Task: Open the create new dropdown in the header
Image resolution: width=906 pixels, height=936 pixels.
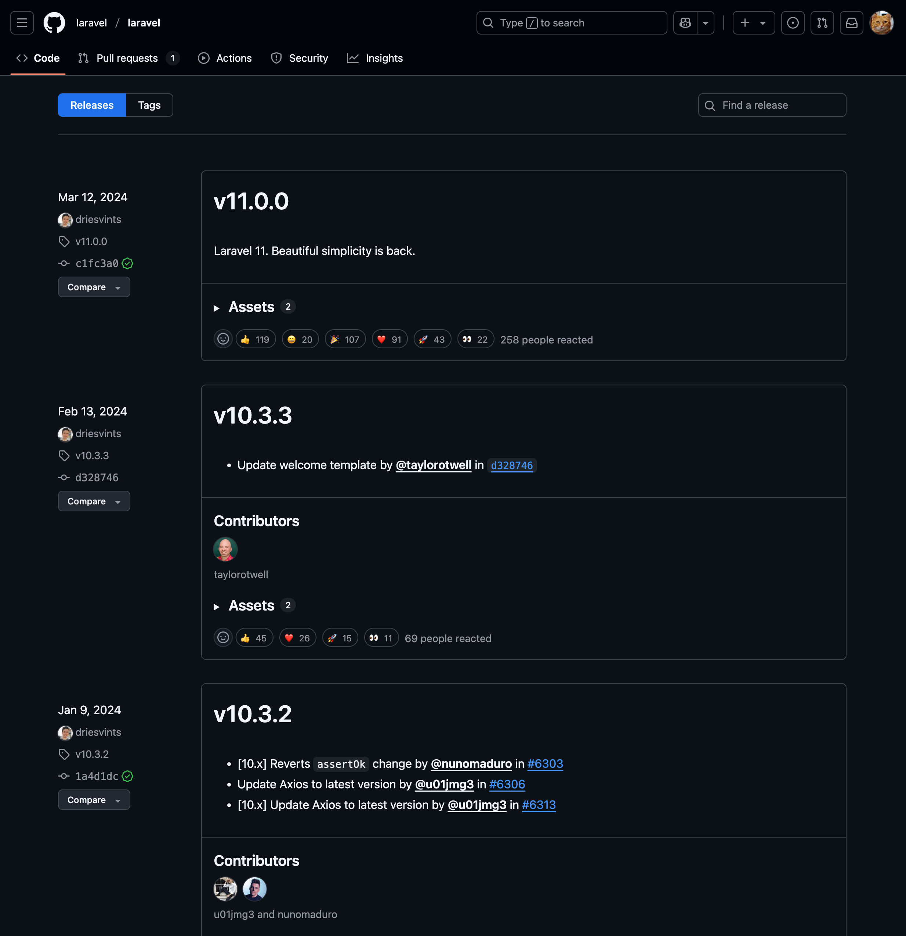Action: (753, 22)
